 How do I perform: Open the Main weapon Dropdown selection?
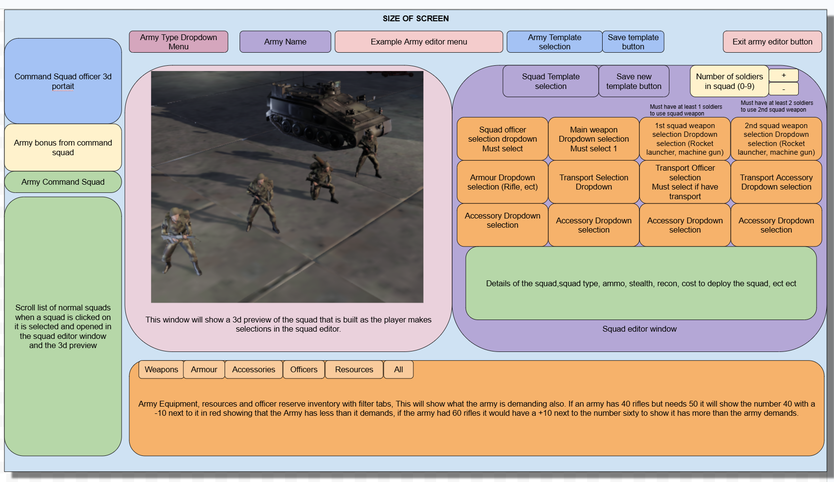click(593, 139)
